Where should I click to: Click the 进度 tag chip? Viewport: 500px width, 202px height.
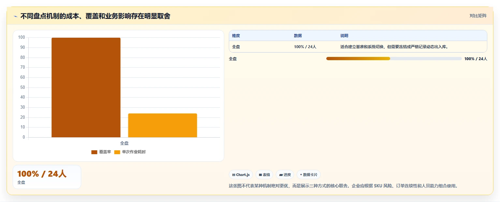[x=285, y=175]
